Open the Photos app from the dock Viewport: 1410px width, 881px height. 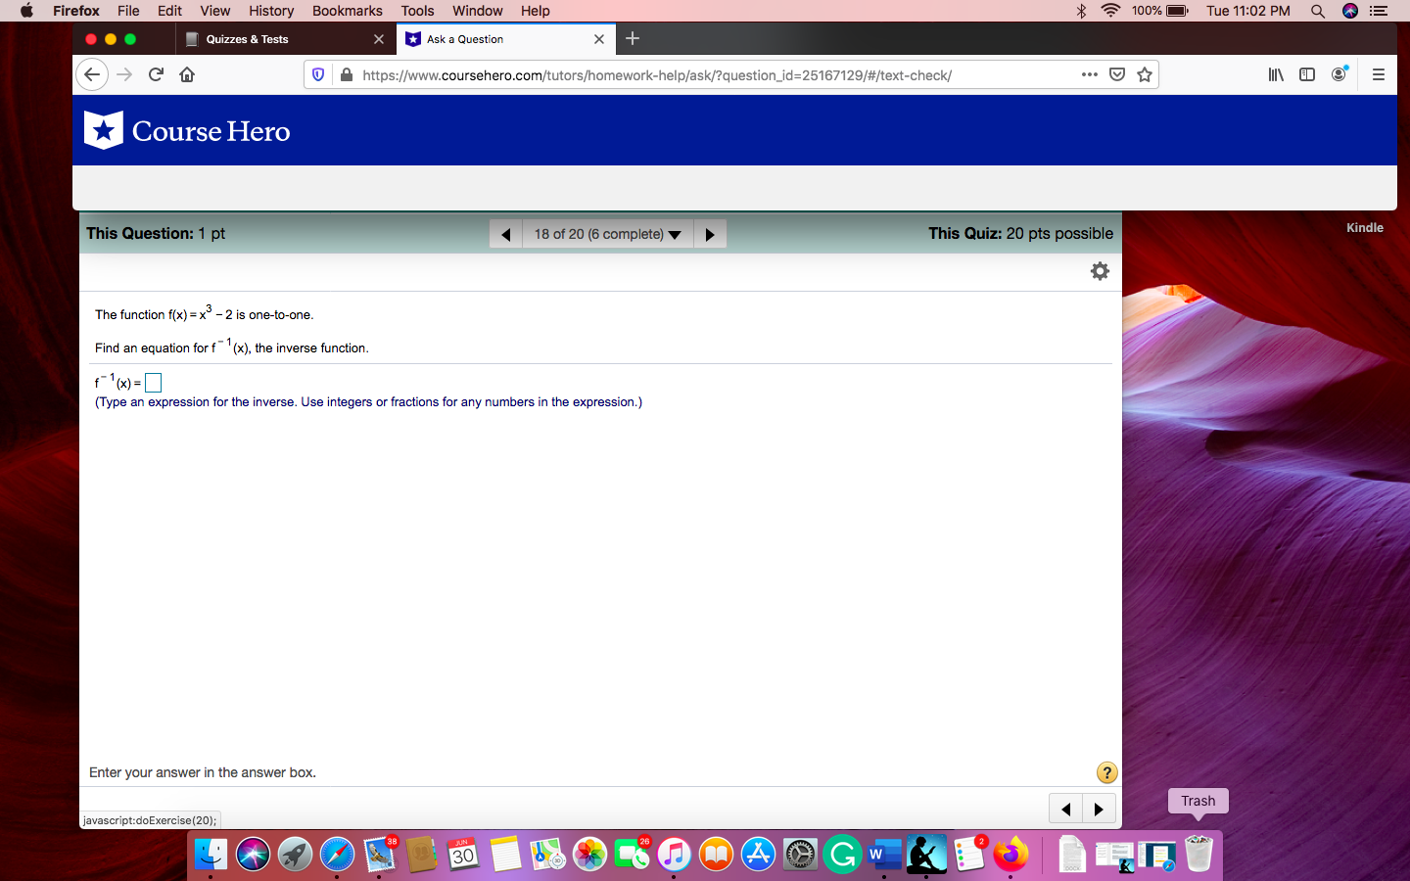coord(589,855)
